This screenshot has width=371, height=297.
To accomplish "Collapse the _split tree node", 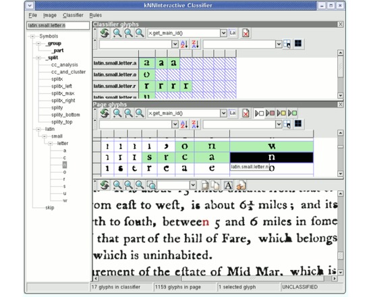I will pos(38,58).
